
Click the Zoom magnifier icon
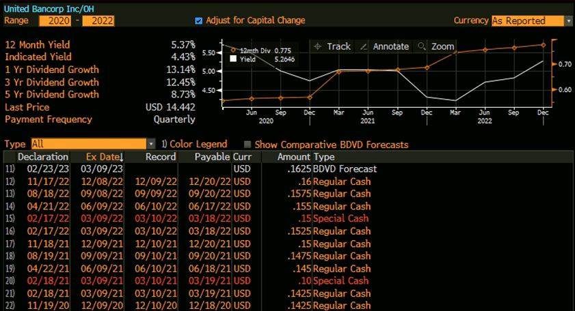tap(422, 46)
